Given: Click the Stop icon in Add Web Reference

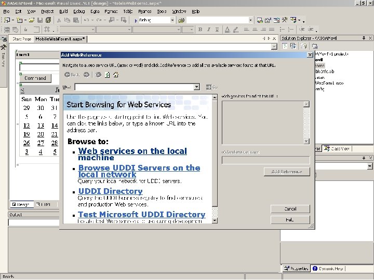Looking at the screenshot, I should coord(98,75).
